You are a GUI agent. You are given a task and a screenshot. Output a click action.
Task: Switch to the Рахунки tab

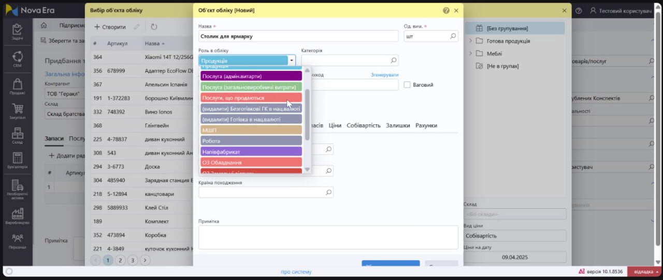pos(426,126)
